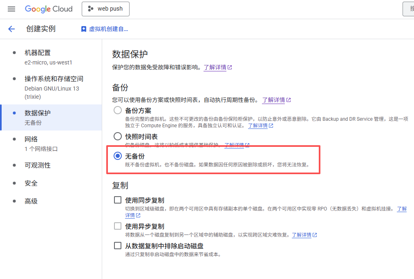The image size is (414, 279).
Task: Check 从数据复制中排除启动磁盘 checkbox
Action: 118,246
